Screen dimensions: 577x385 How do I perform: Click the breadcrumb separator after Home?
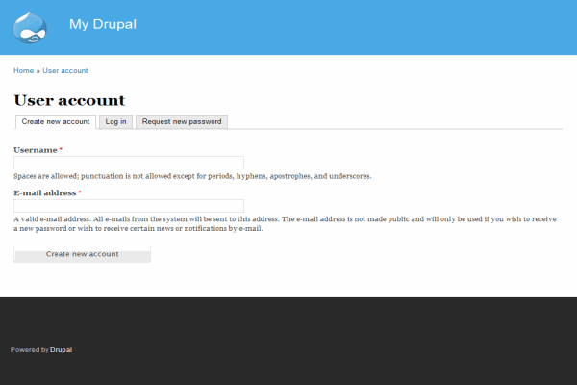click(38, 71)
